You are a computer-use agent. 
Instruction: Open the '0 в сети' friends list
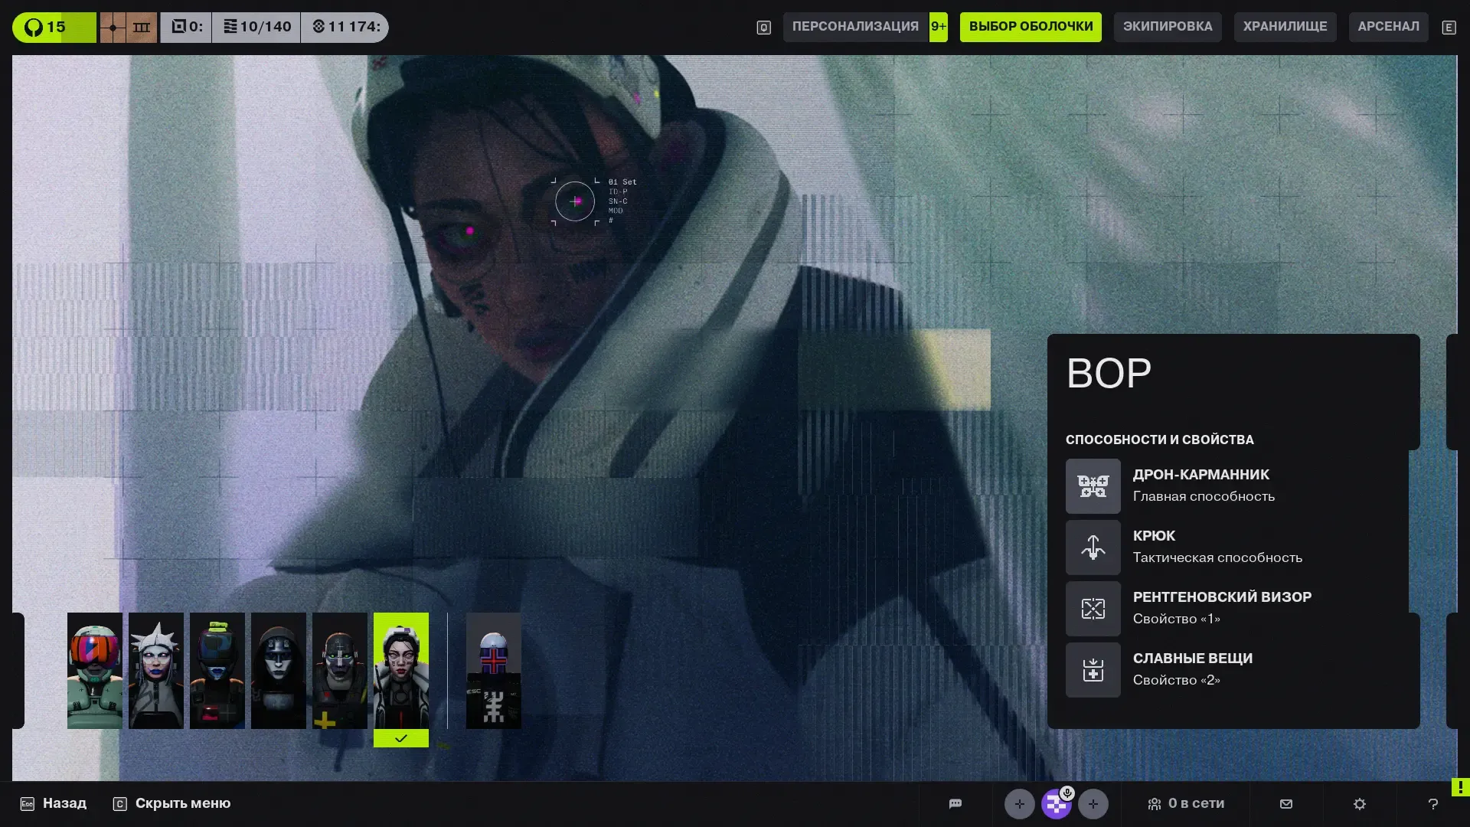point(1186,803)
